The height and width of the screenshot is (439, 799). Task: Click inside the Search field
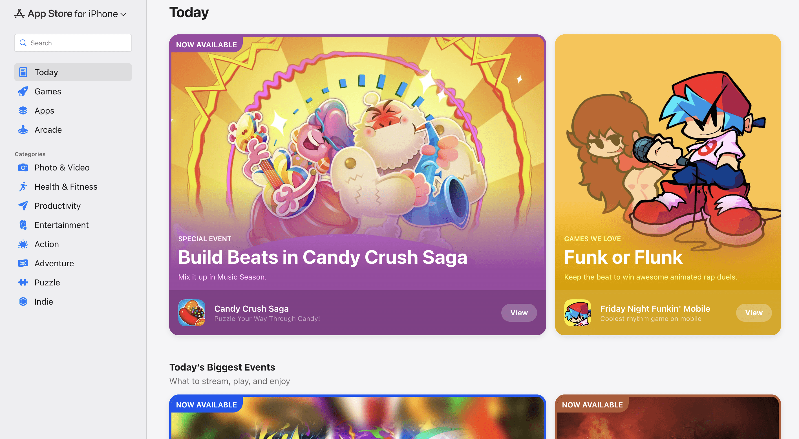[73, 43]
